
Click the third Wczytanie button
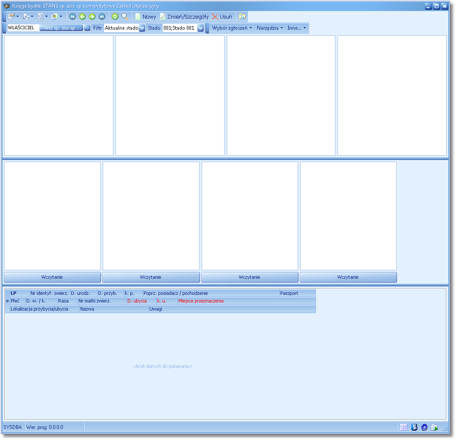point(250,277)
